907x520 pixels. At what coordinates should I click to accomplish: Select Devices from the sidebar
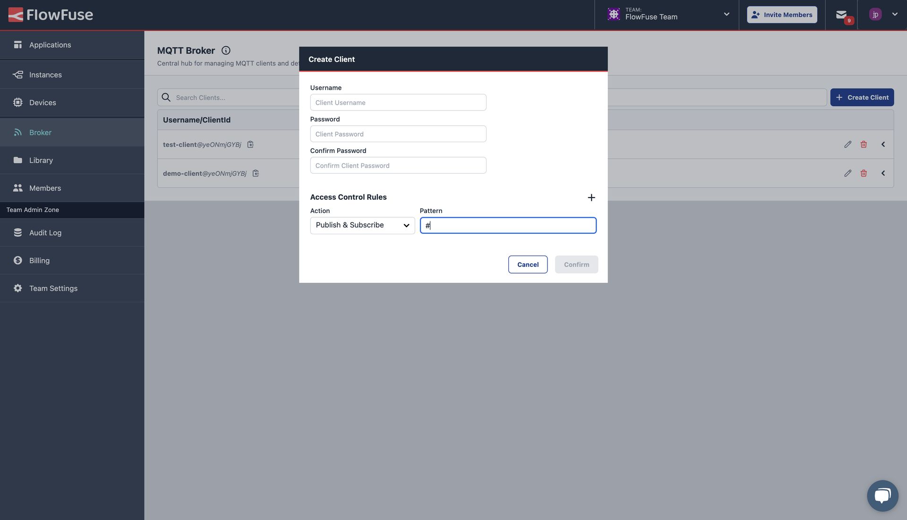(43, 102)
